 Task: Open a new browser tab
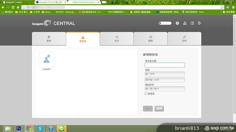point(104,2)
